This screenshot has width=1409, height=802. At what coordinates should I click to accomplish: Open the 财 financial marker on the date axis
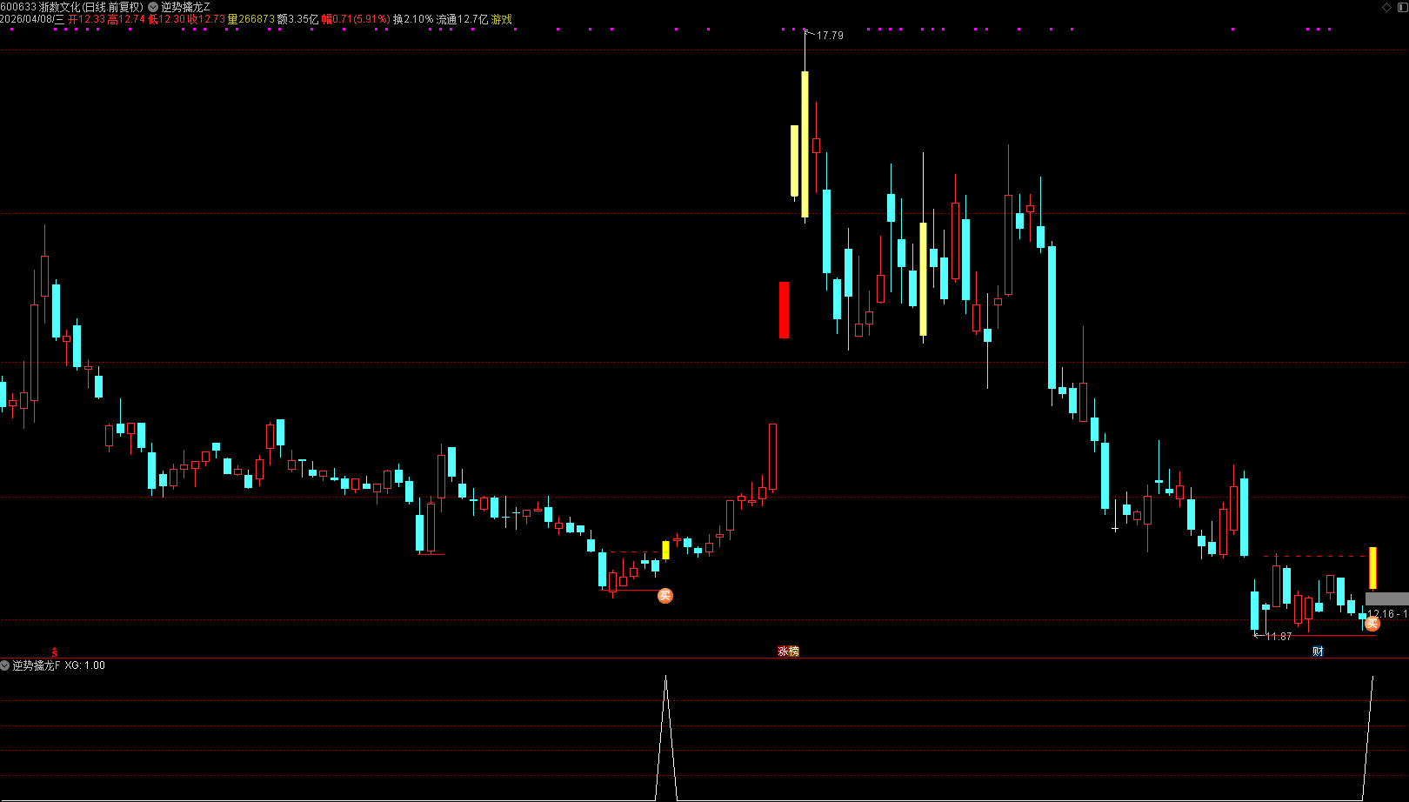point(1318,651)
